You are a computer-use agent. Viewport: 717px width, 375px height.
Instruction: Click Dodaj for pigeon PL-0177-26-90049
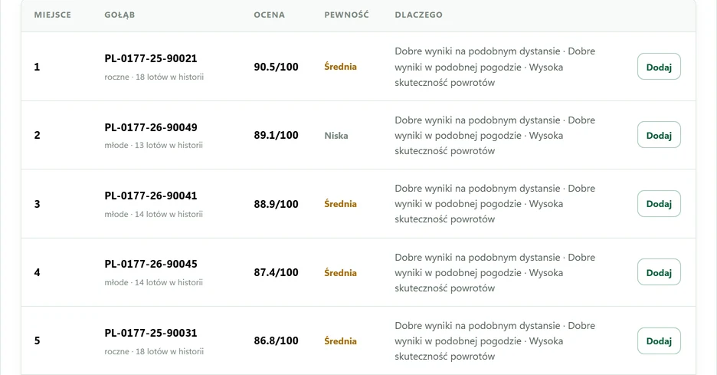pos(659,135)
